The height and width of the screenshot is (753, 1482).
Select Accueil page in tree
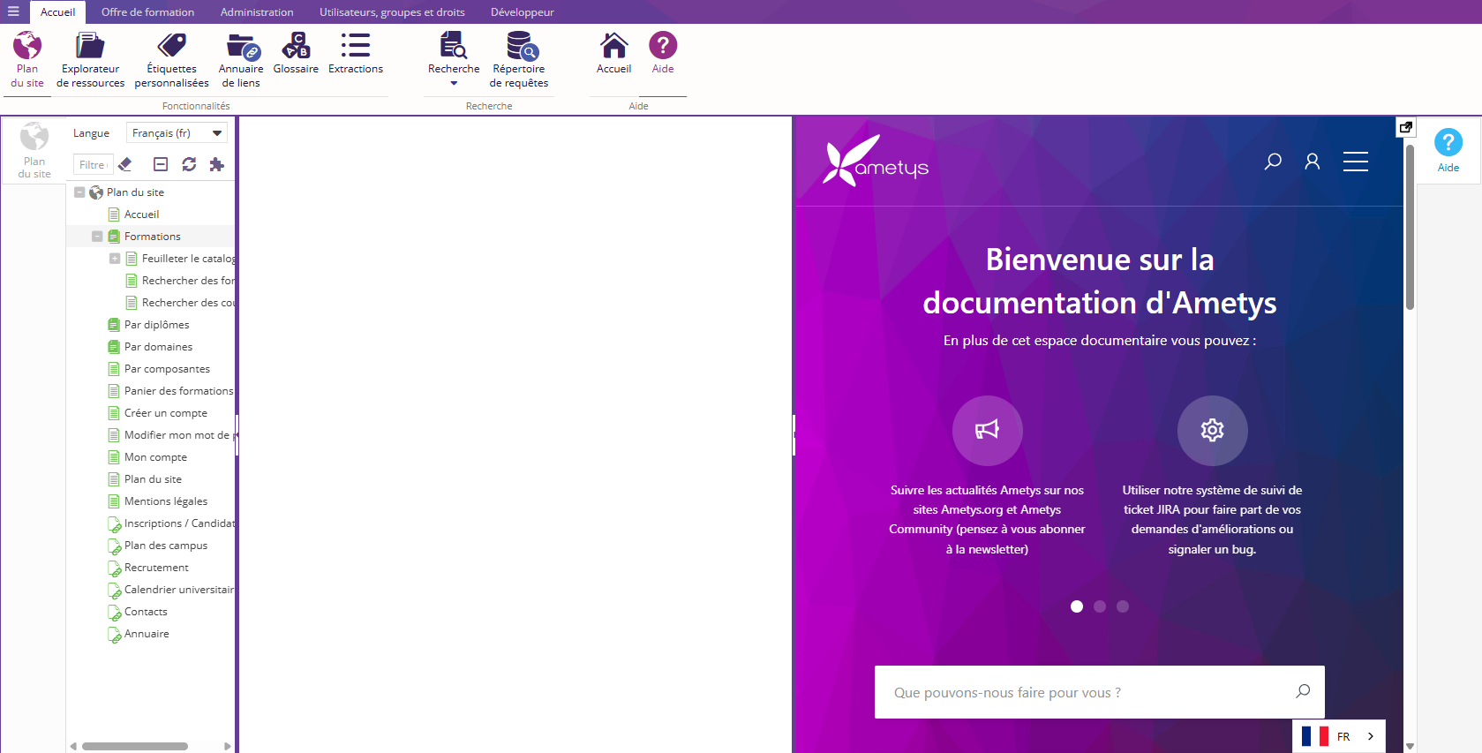tap(141, 214)
